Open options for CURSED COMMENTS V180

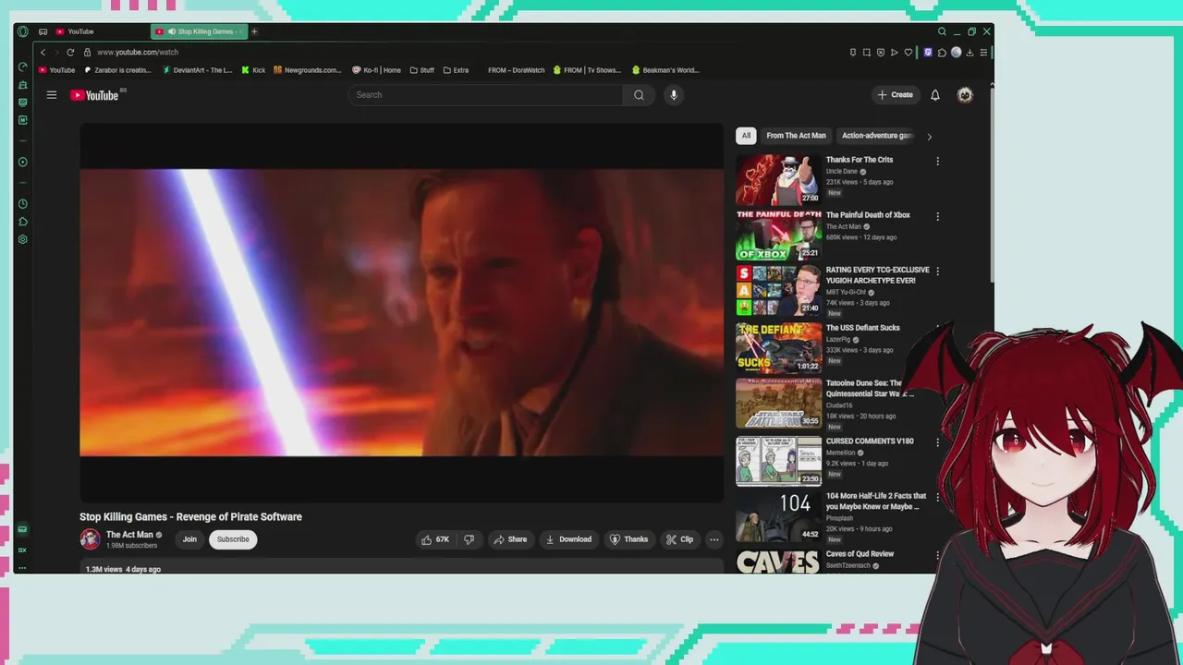(x=937, y=442)
